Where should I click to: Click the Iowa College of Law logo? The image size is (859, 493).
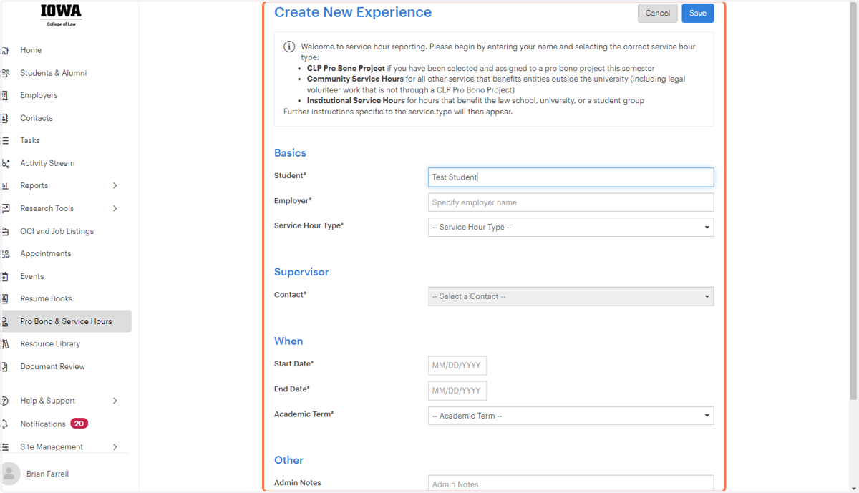(61, 15)
